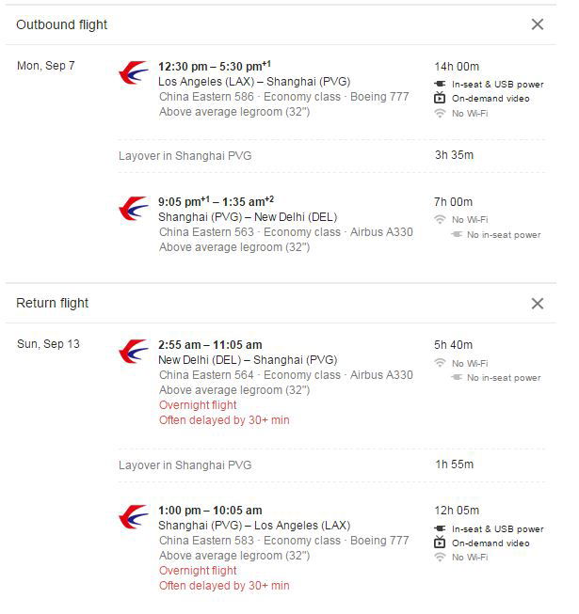Click Overnight flight warning on flight 583
The image size is (579, 614).
point(198,571)
